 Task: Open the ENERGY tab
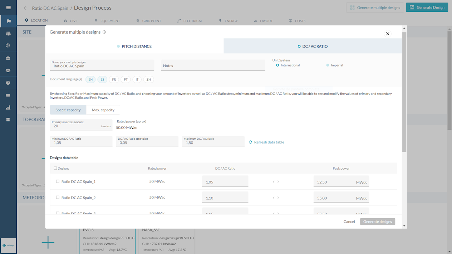[x=228, y=21]
